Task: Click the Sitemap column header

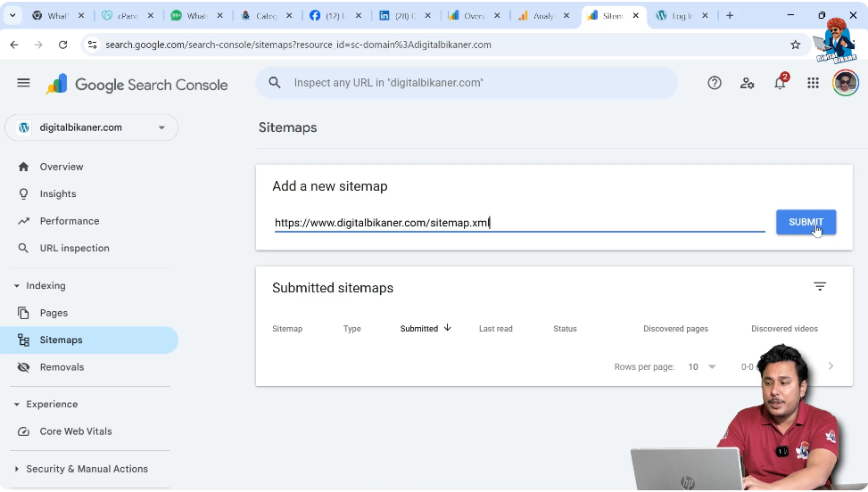Action: click(x=287, y=328)
